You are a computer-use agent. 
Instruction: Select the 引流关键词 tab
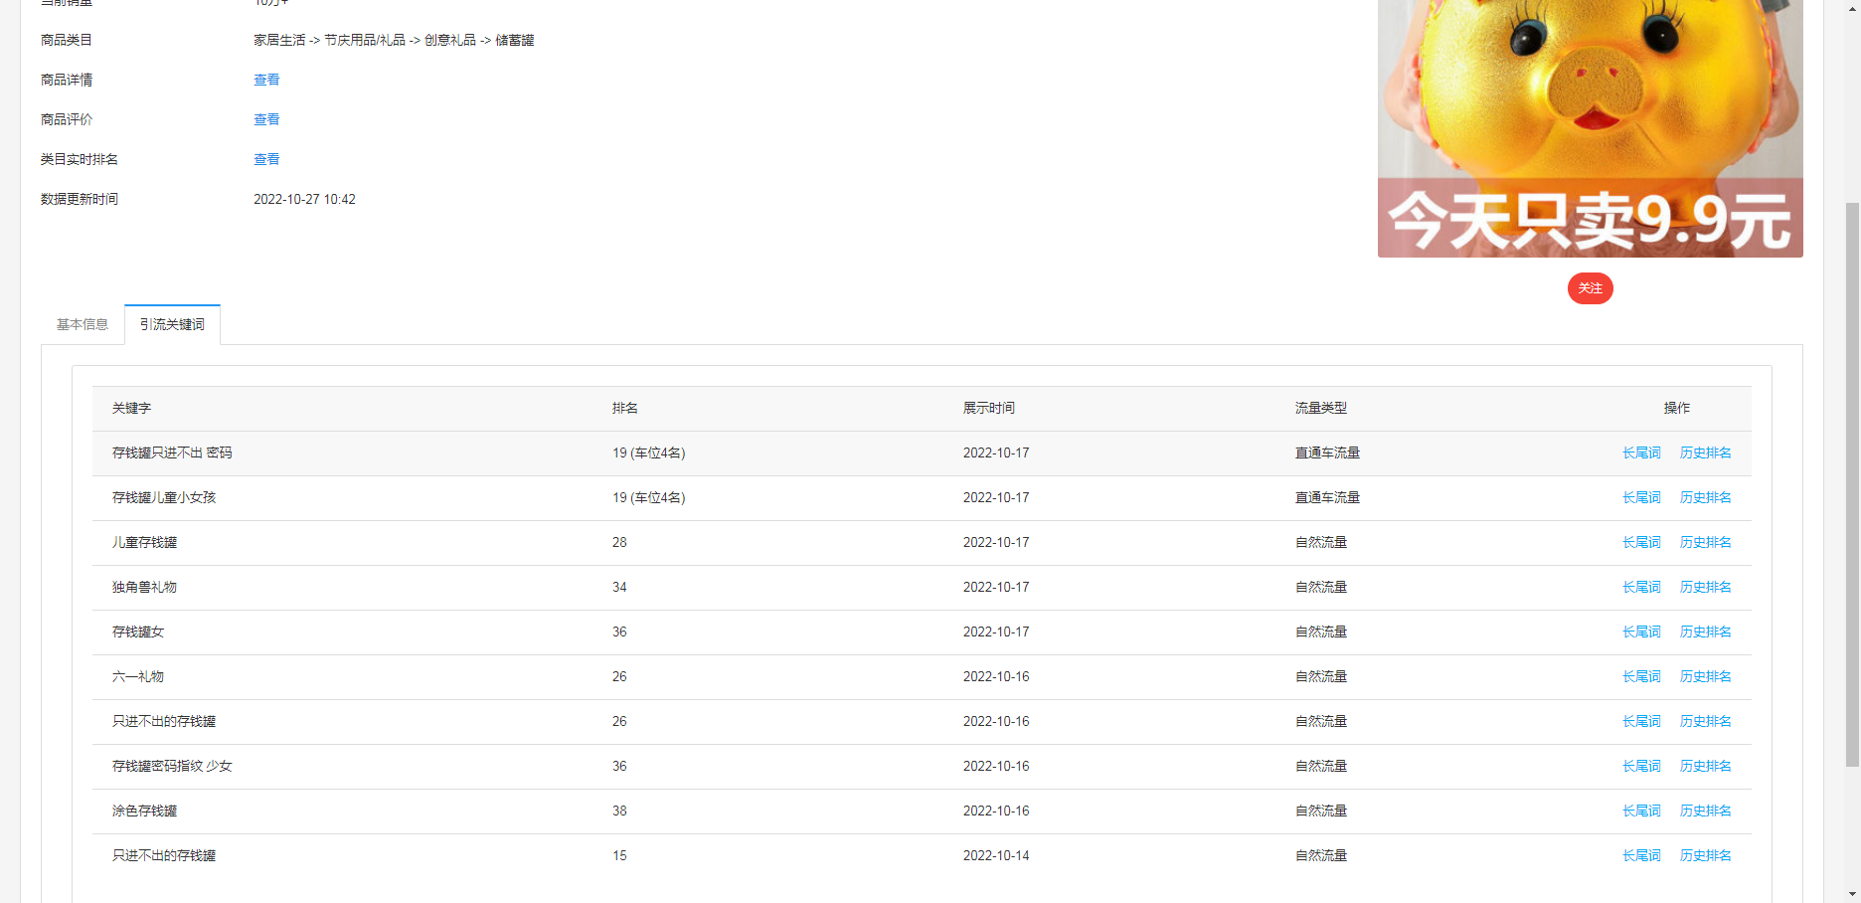(x=172, y=324)
